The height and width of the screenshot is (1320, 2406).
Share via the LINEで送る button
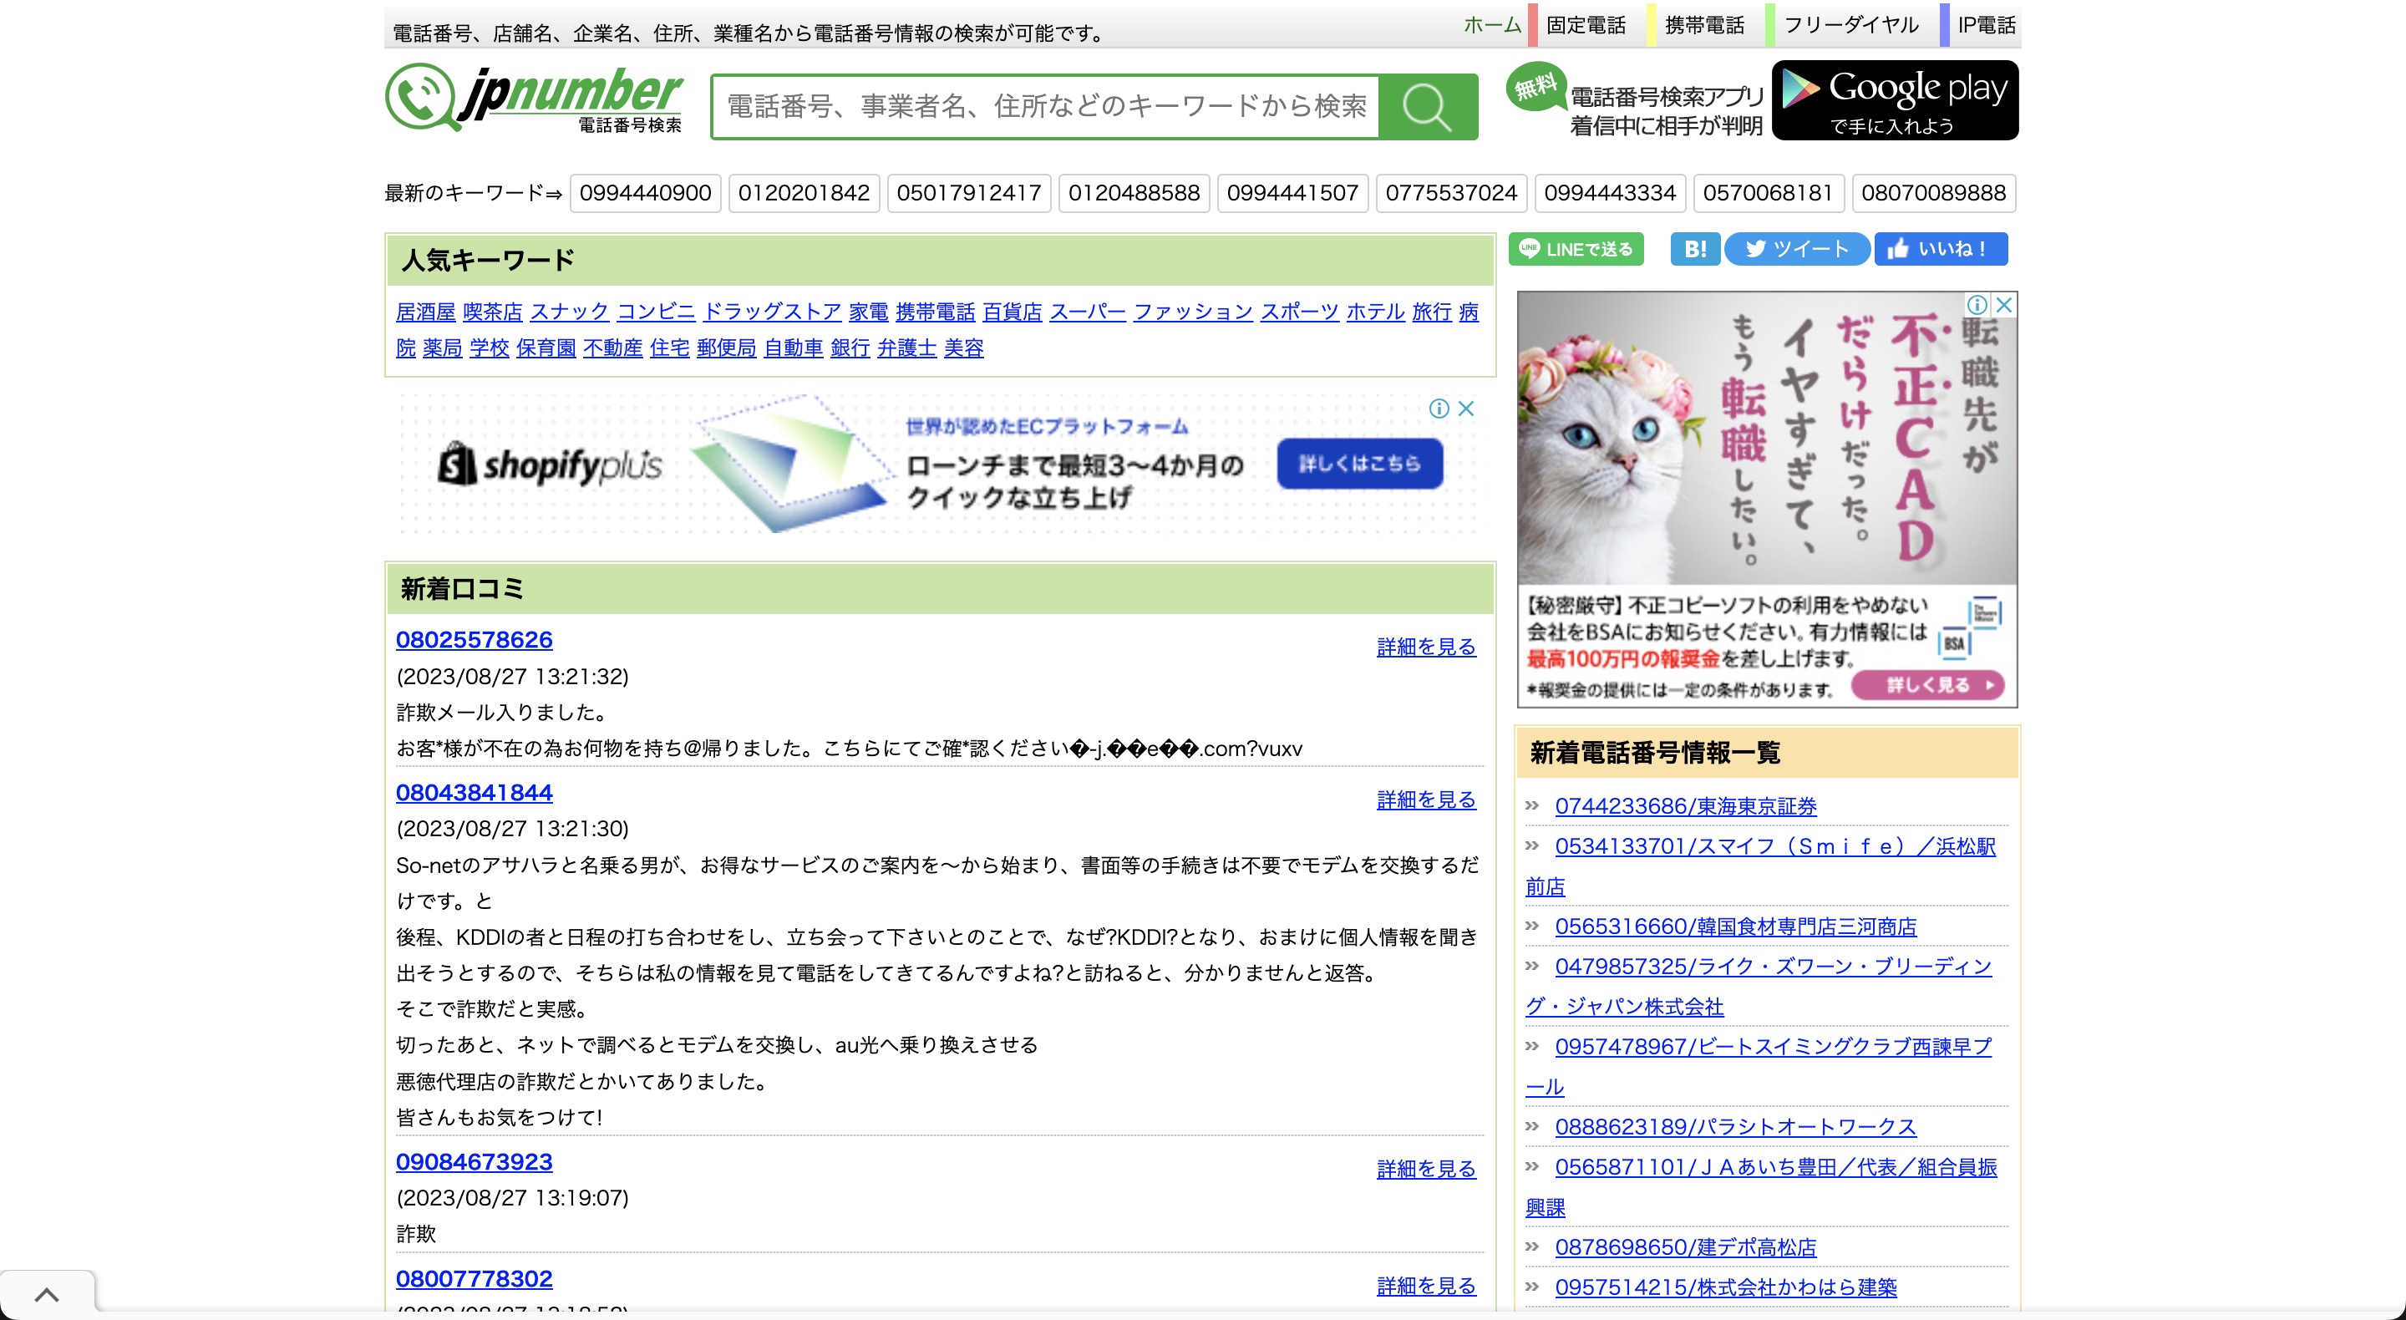1576,250
